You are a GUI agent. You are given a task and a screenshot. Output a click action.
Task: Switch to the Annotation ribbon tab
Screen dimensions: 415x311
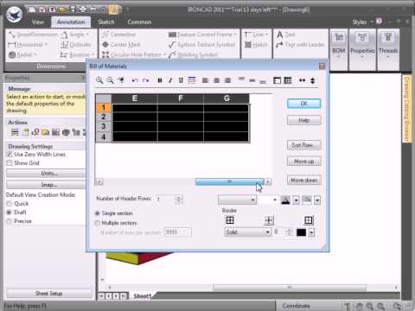pos(71,22)
